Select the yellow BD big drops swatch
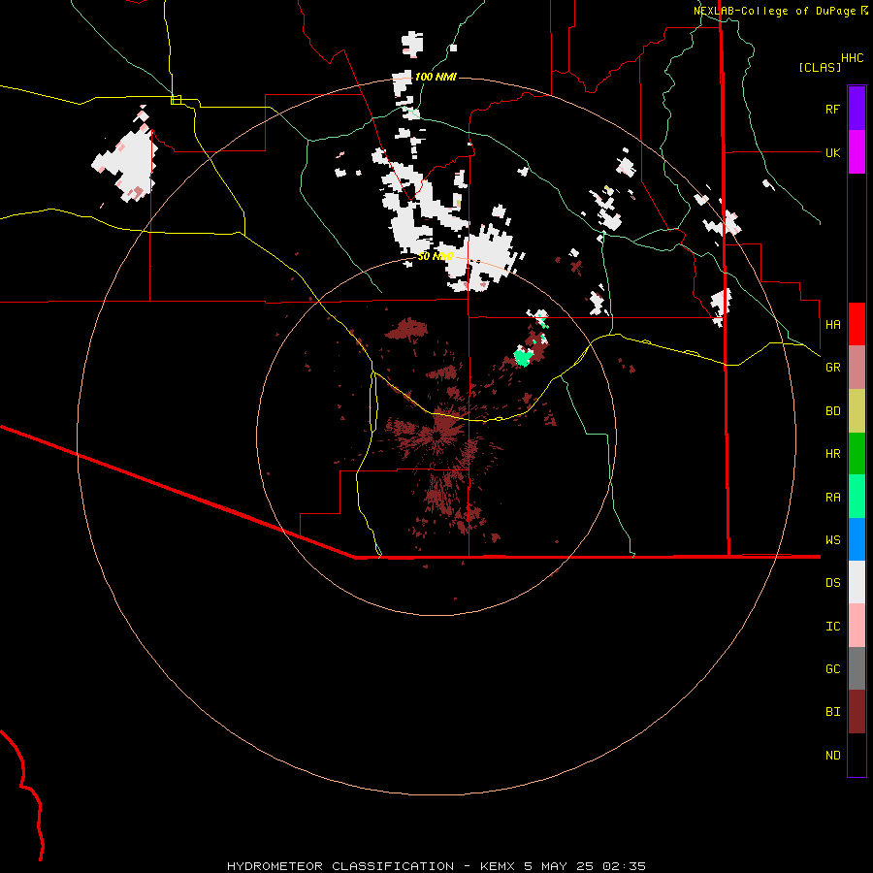 point(857,411)
